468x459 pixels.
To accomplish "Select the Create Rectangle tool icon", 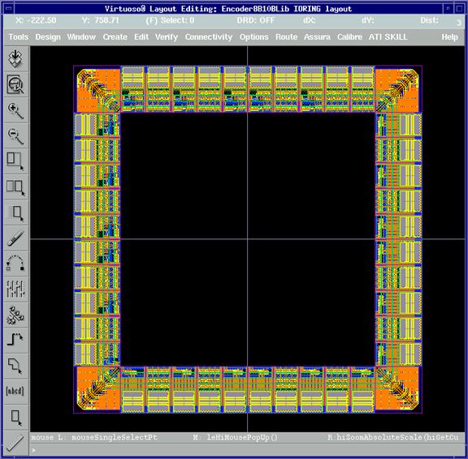I will click(15, 417).
